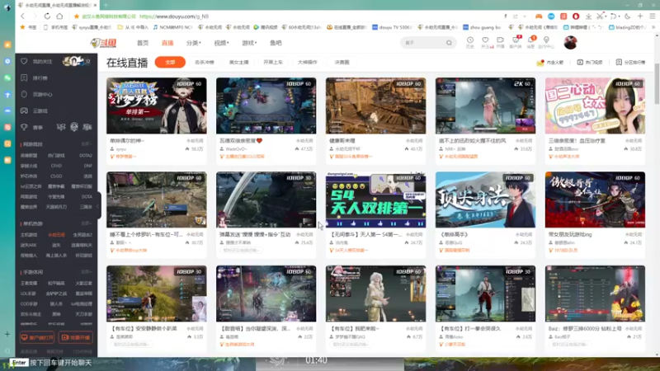The width and height of the screenshot is (660, 371).
Task: Open the zhou guang bo bookmark
Action: (482, 27)
